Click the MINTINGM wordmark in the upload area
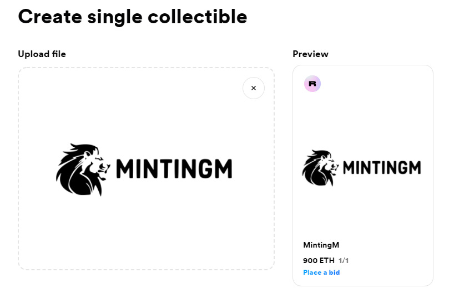 pos(174,169)
